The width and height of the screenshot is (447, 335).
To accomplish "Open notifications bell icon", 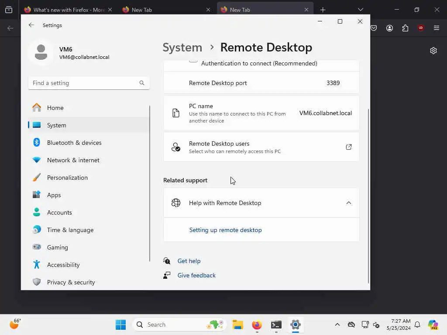I will coord(417,325).
